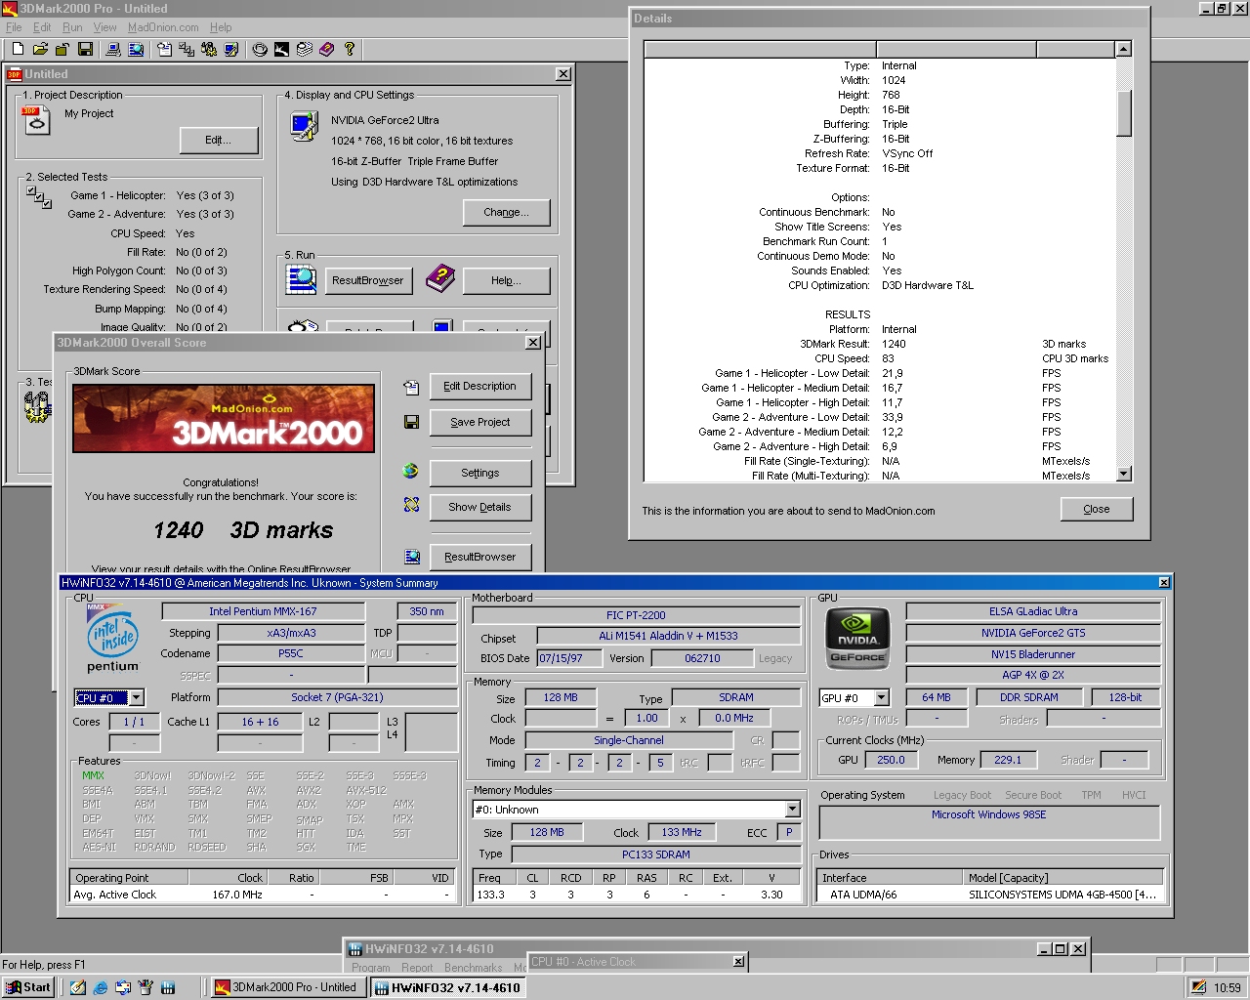Click the globe icon beside Settings button
The width and height of the screenshot is (1250, 1000).
pos(411,472)
